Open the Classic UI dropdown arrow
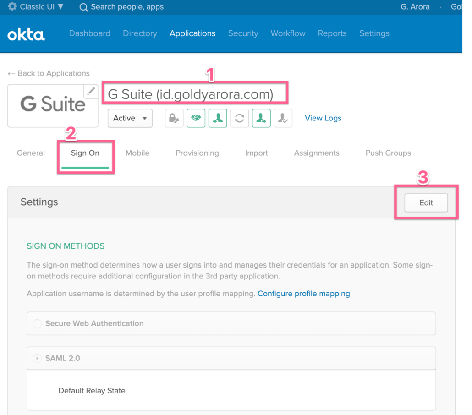The width and height of the screenshot is (472, 415). point(60,6)
